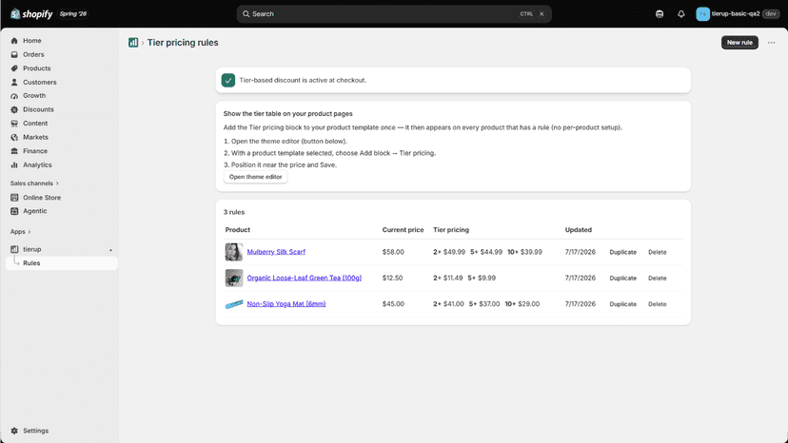Expand the Apps section chevron
Screen dimensions: 788x443
(x=30, y=232)
